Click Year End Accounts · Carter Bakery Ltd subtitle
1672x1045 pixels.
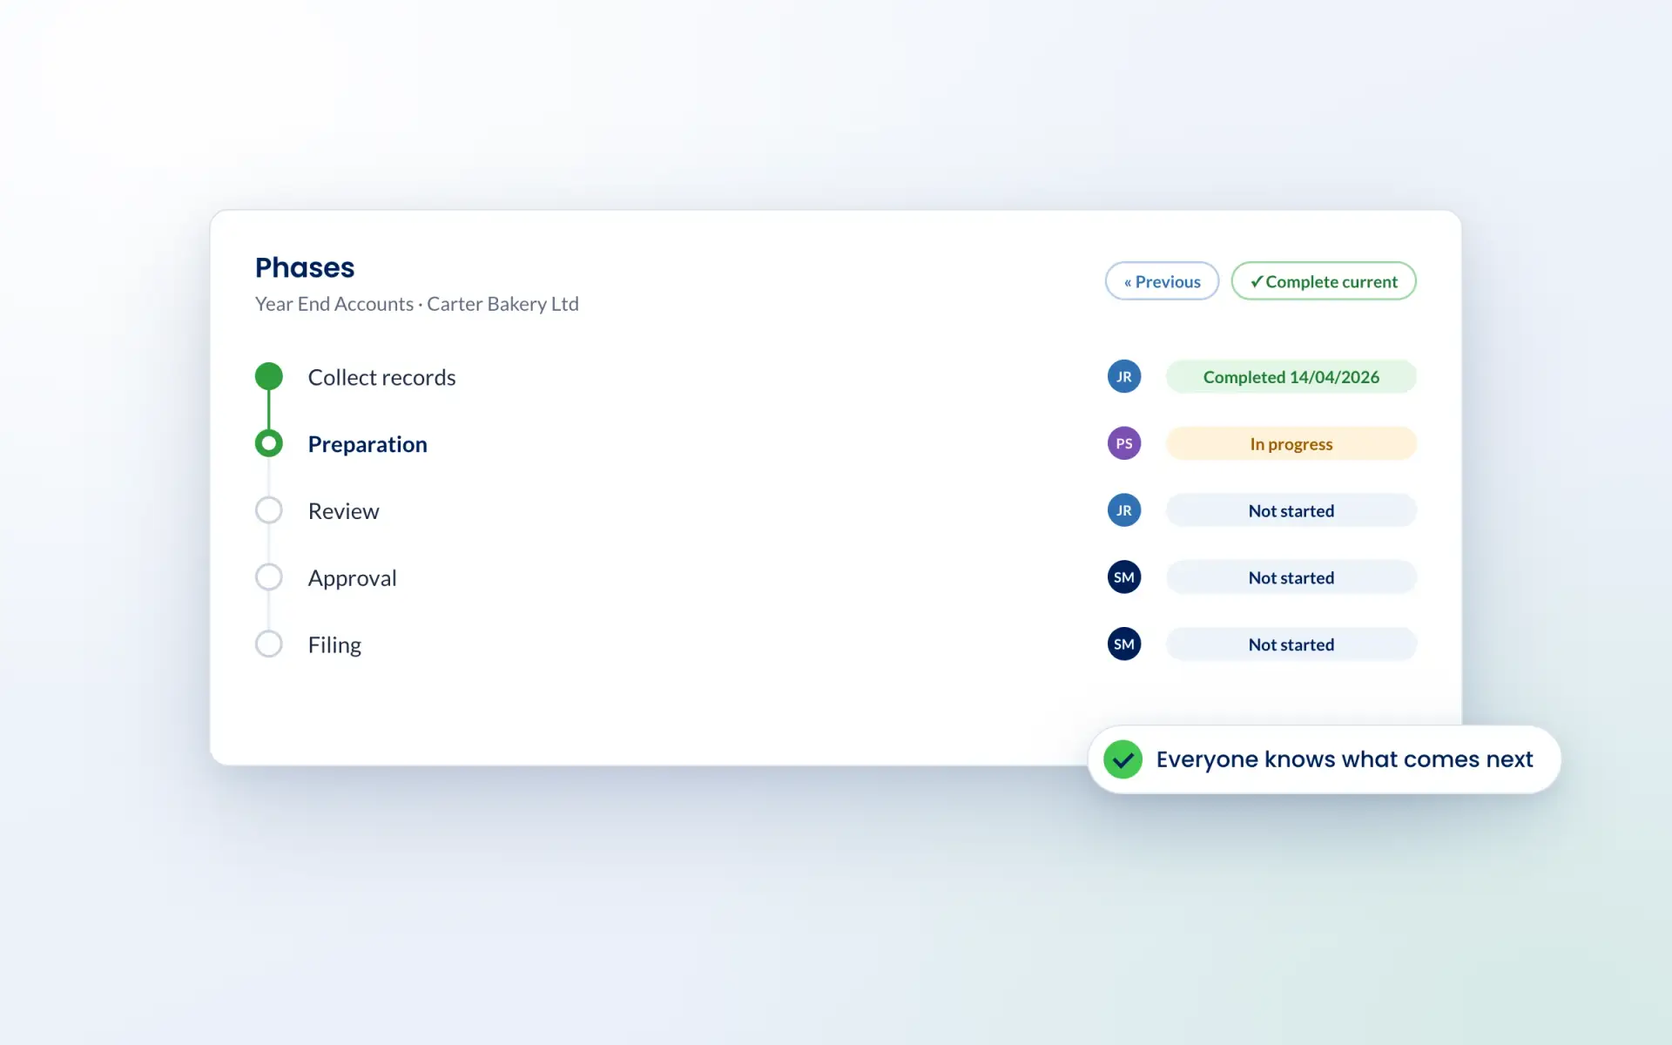pyautogui.click(x=416, y=304)
